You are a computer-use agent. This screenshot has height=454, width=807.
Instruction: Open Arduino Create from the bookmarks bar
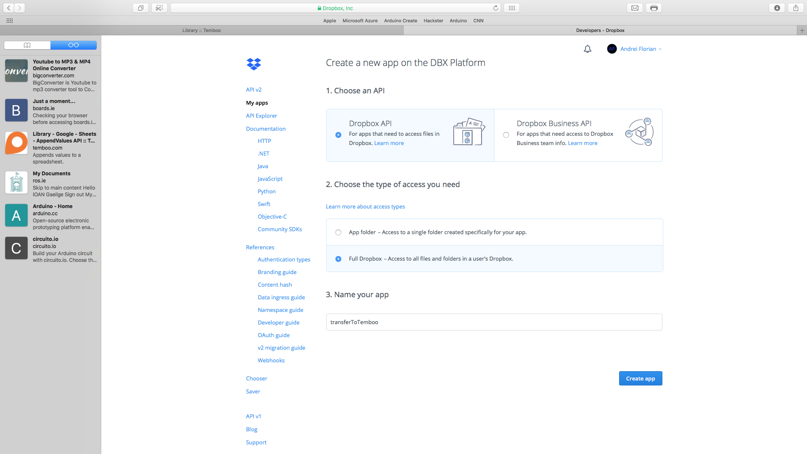(x=400, y=21)
